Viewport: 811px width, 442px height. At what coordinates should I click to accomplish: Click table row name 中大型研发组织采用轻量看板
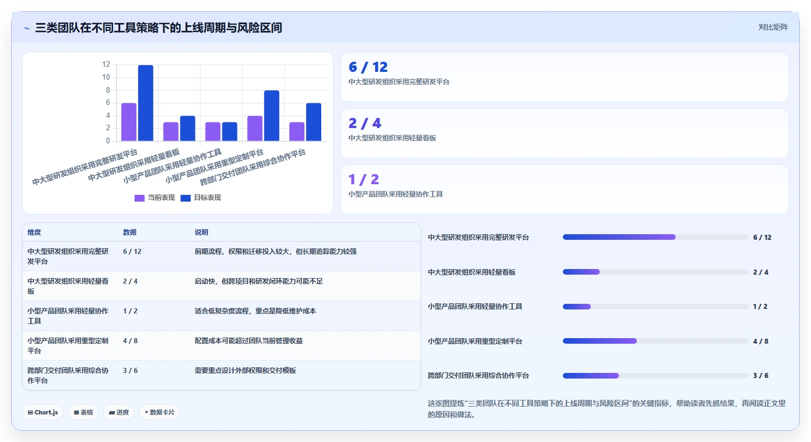(68, 286)
